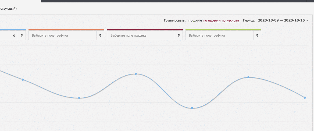Screen dimensions: 314x131
Task: Click the first visible data point on left
Action: point(23,80)
